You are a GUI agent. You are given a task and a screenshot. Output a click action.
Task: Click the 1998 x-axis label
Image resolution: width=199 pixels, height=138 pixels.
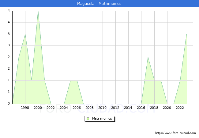(25, 108)
